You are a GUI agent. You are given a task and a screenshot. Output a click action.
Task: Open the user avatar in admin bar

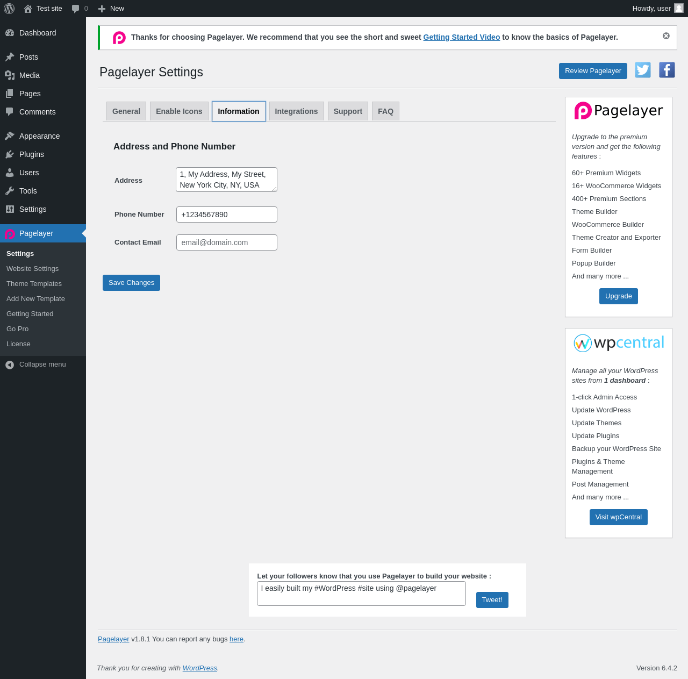679,8
